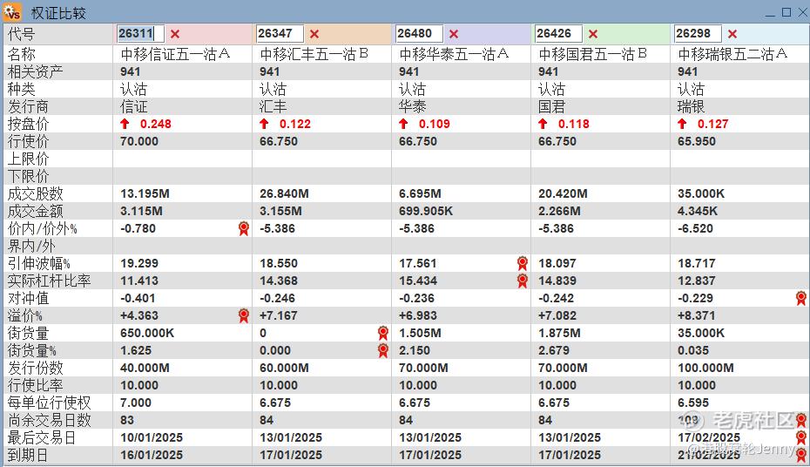Click traded volume 26.840M

coord(284,193)
